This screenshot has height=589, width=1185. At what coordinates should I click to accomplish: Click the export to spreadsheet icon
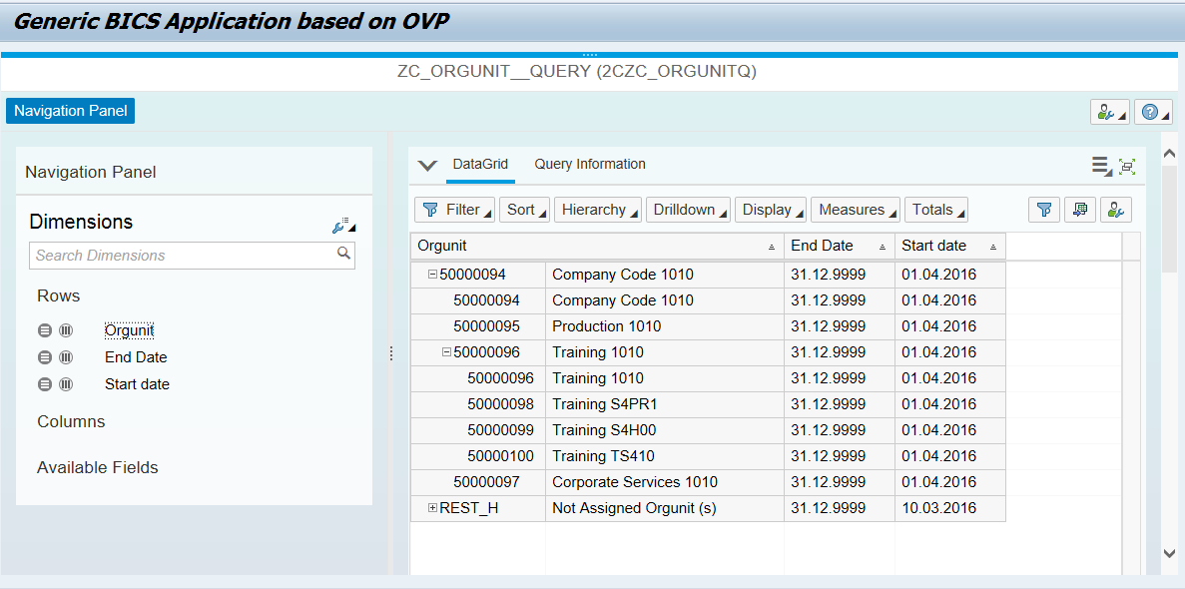(x=1080, y=210)
